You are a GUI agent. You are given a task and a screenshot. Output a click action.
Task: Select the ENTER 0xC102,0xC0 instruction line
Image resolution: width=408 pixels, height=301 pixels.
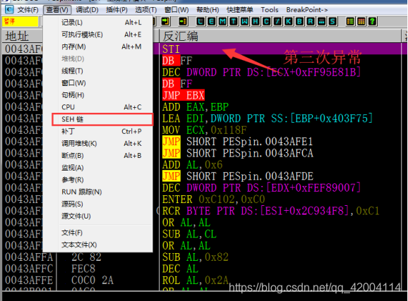pos(213,199)
